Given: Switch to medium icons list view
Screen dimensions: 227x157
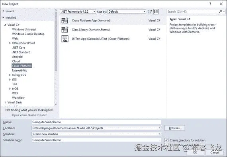Looking at the screenshot, I should coord(156,11).
